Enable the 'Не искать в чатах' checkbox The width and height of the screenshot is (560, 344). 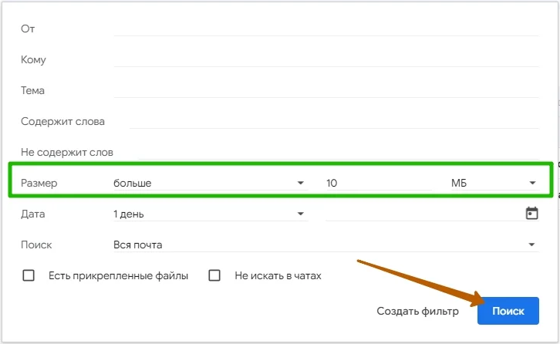click(215, 275)
